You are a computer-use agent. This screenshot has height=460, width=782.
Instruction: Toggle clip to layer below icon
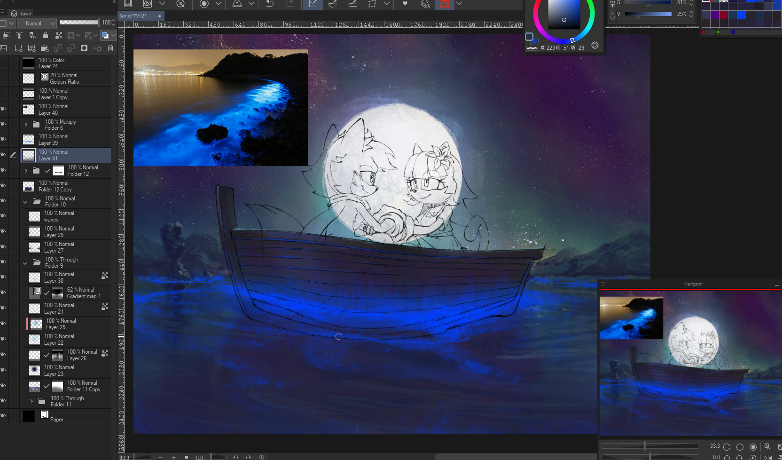[x=6, y=35]
